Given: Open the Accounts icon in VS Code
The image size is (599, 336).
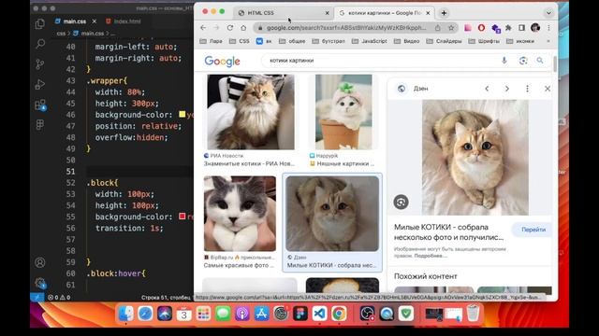Looking at the screenshot, I should pyautogui.click(x=40, y=262).
